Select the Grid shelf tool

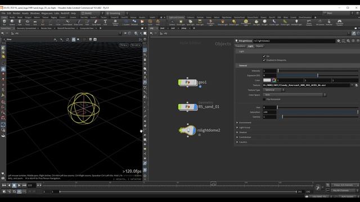tap(35, 22)
